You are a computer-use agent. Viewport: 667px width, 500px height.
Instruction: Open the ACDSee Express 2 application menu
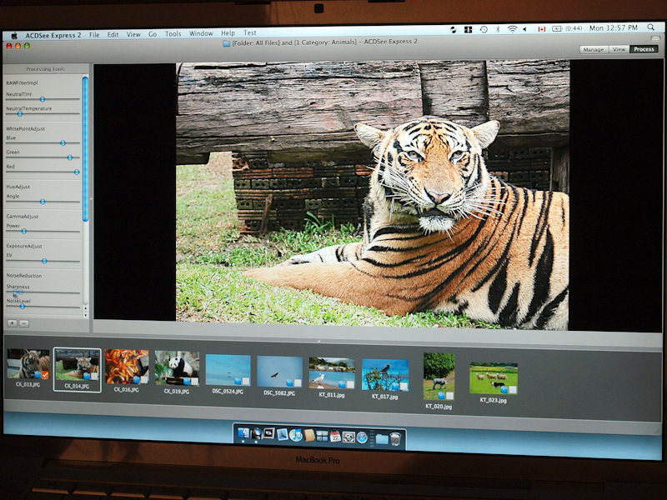point(53,35)
